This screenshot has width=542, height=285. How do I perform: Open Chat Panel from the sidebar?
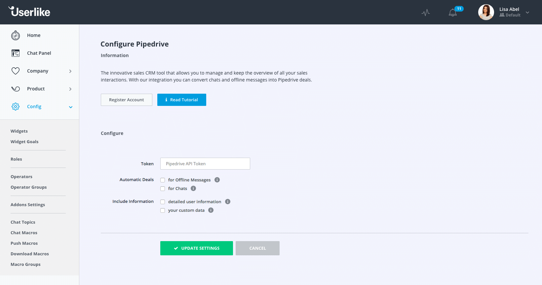tap(39, 53)
